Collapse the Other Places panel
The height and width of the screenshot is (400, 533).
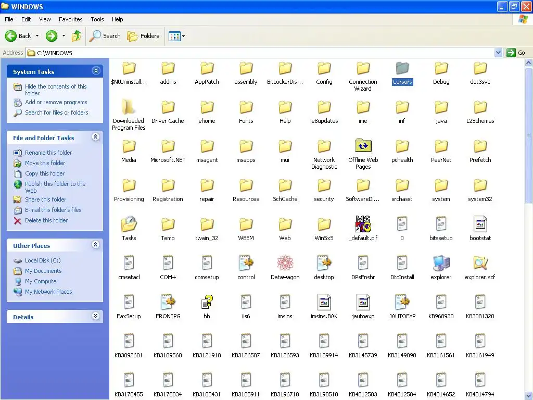point(96,245)
